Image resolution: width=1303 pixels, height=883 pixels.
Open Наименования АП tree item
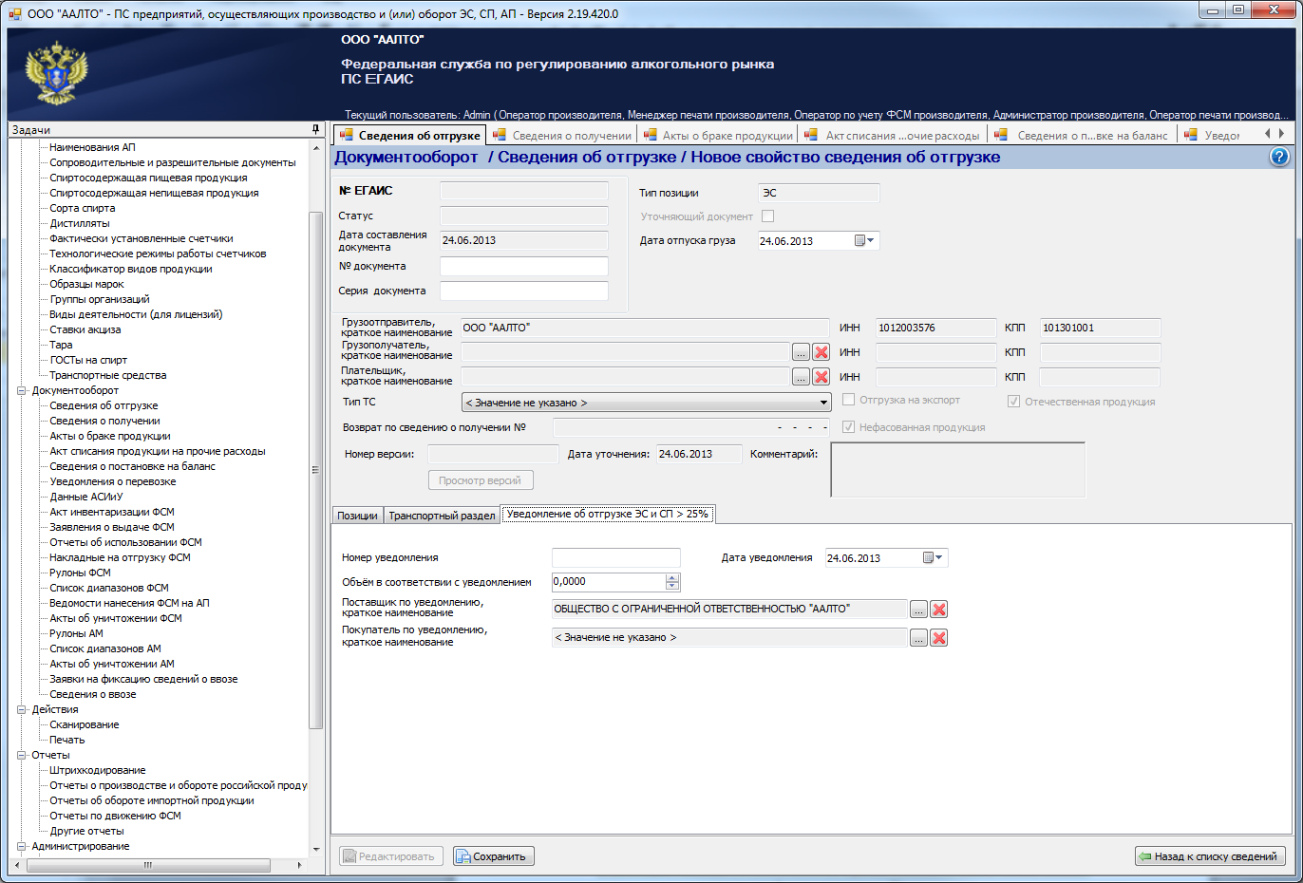(x=92, y=147)
